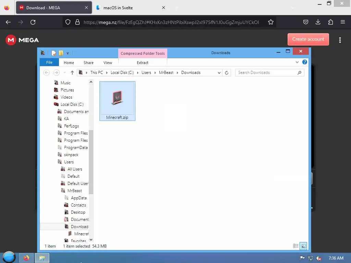351x263 pixels.
Task: Select ProgramData folder in tree
Action: coord(76,148)
